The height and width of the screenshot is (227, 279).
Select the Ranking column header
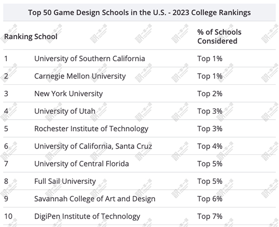(x=18, y=37)
